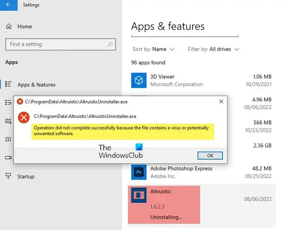Open Video playback sidebar icon
Screen dimensions: 290x230
[8, 158]
